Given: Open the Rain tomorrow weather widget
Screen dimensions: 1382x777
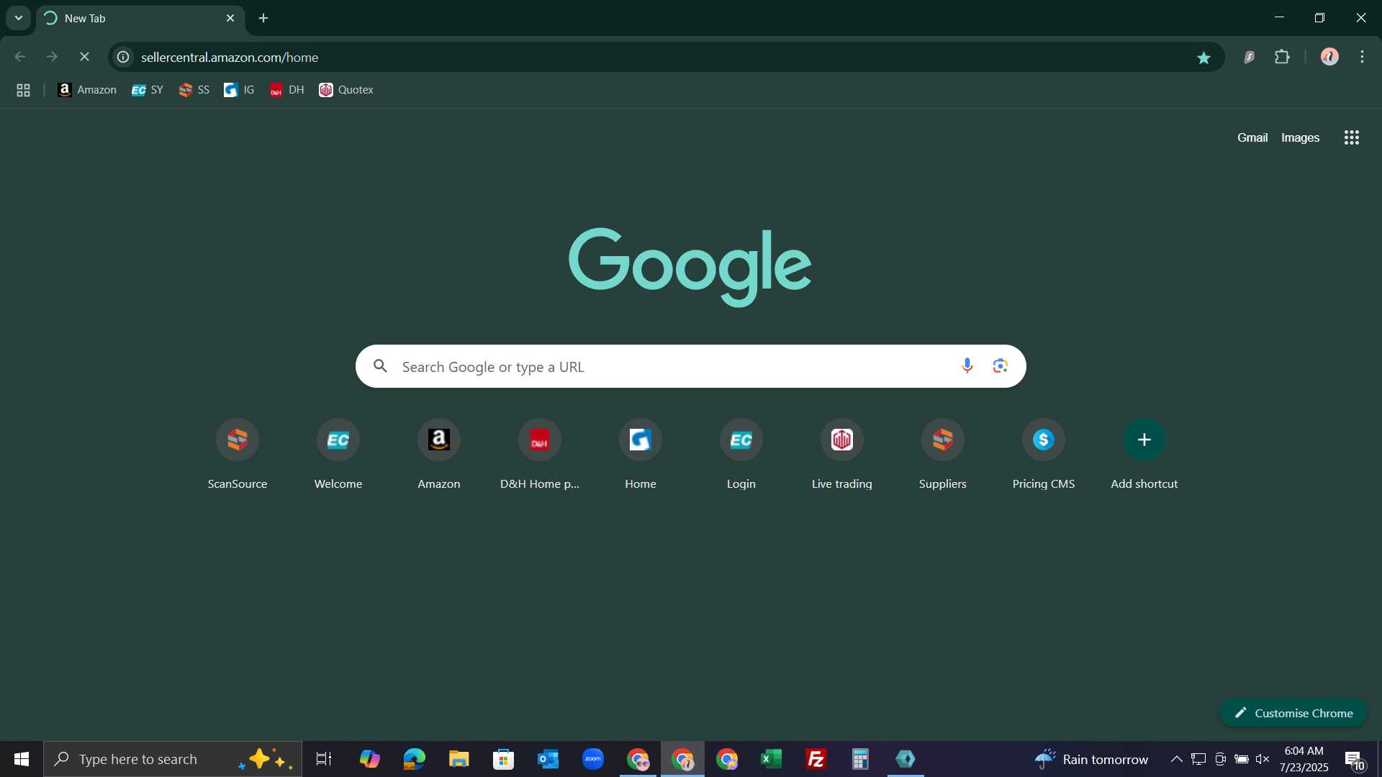Looking at the screenshot, I should point(1091,759).
